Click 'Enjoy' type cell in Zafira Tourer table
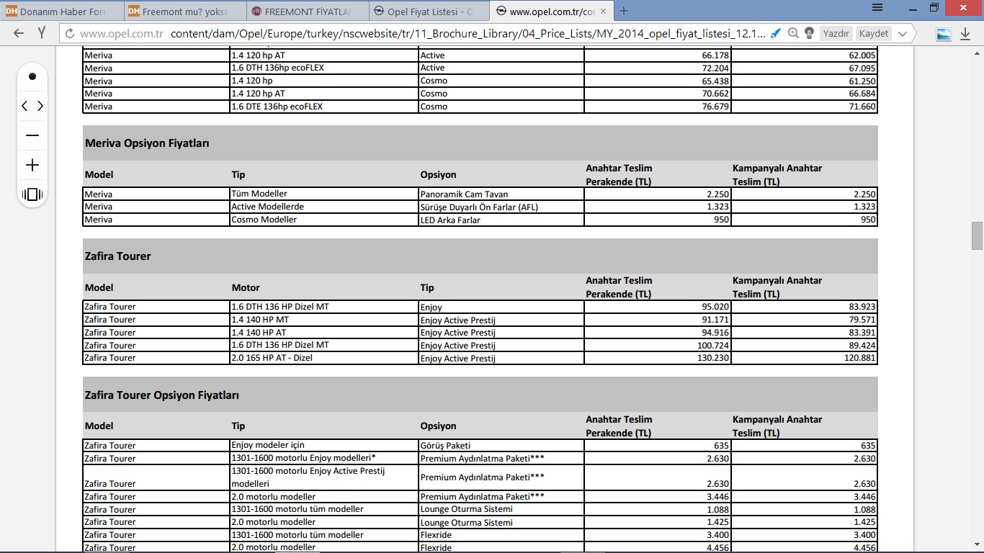The image size is (984, 553). (501, 307)
